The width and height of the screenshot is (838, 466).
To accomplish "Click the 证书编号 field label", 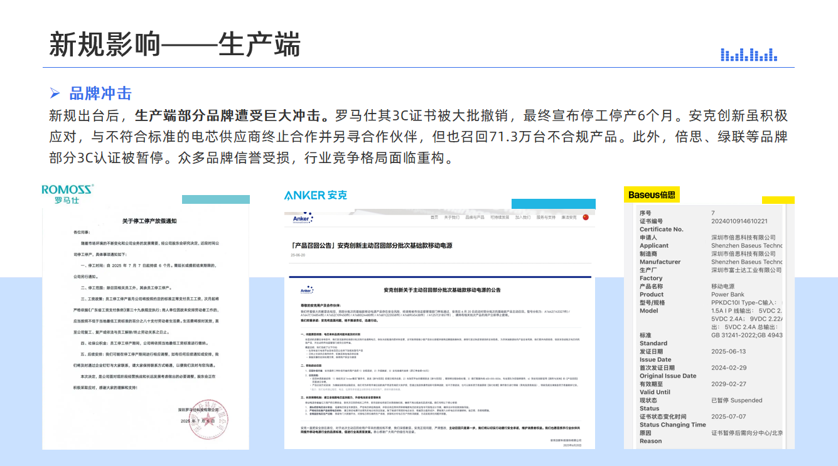I will (651, 221).
